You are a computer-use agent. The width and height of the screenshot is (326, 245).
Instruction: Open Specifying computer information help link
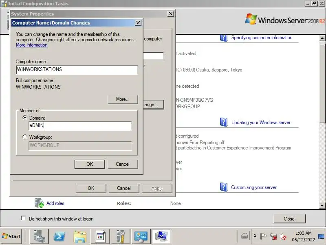tap(262, 38)
